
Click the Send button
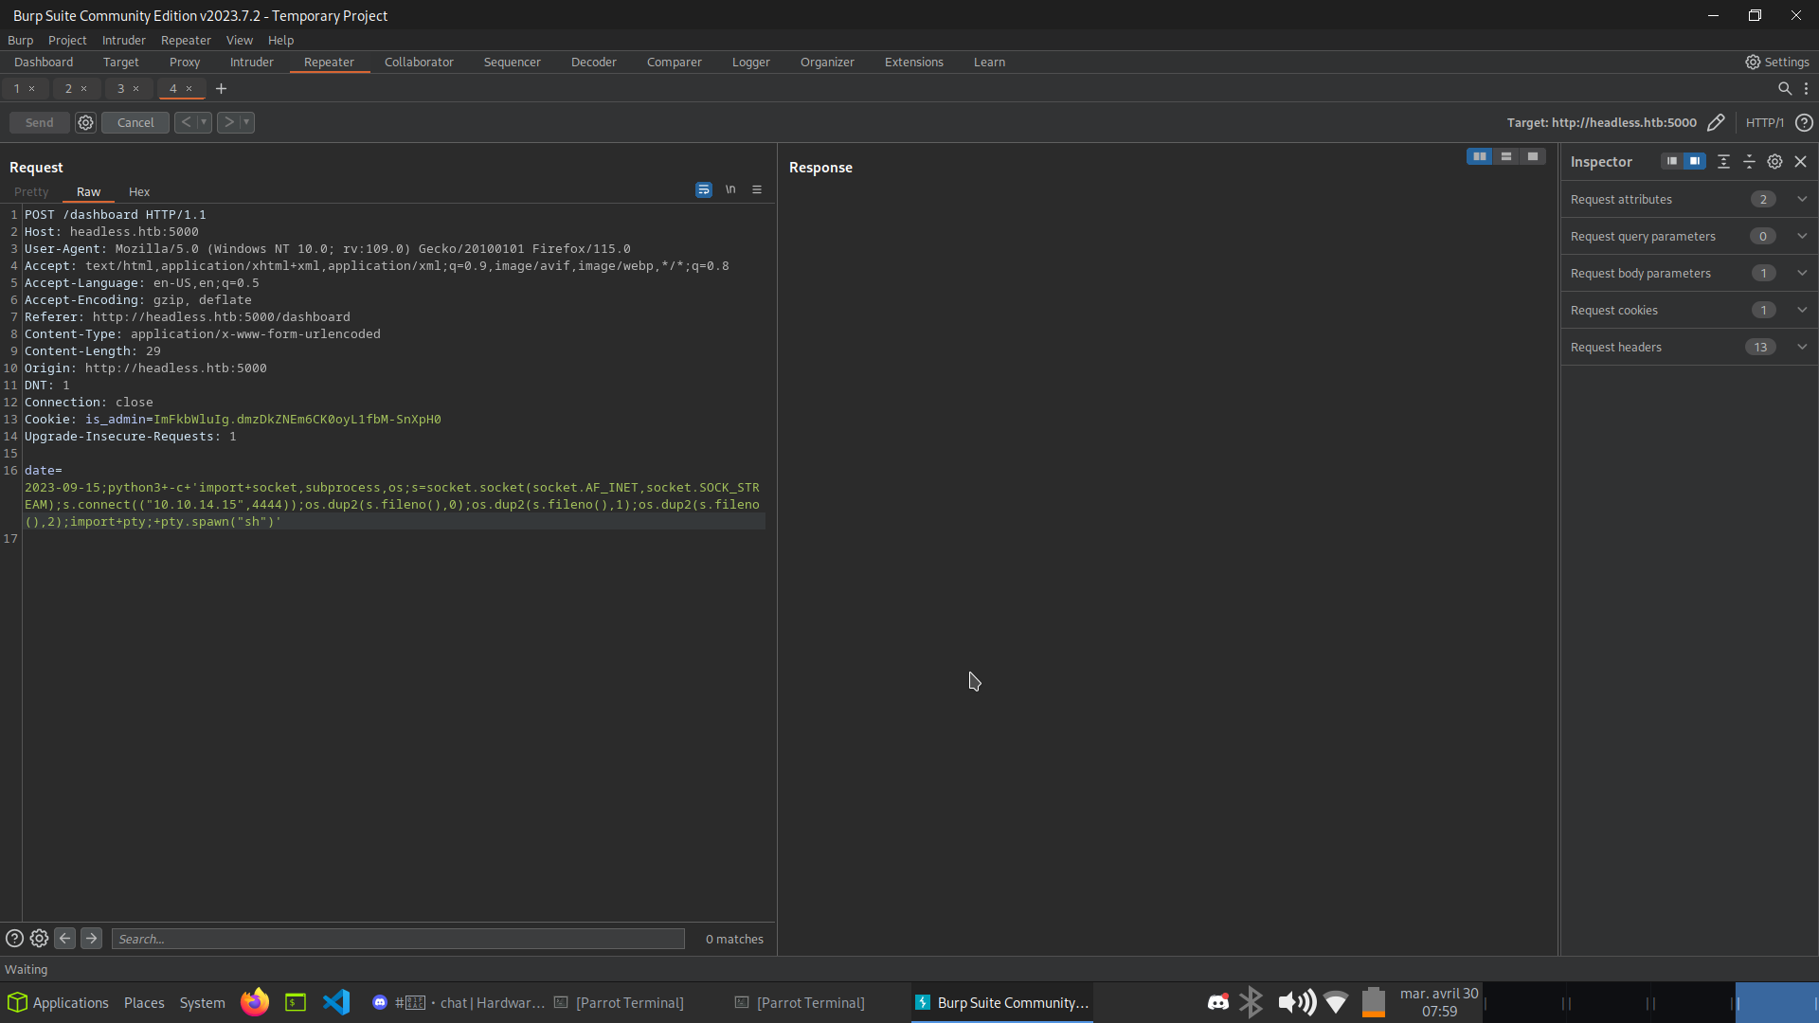(38, 122)
